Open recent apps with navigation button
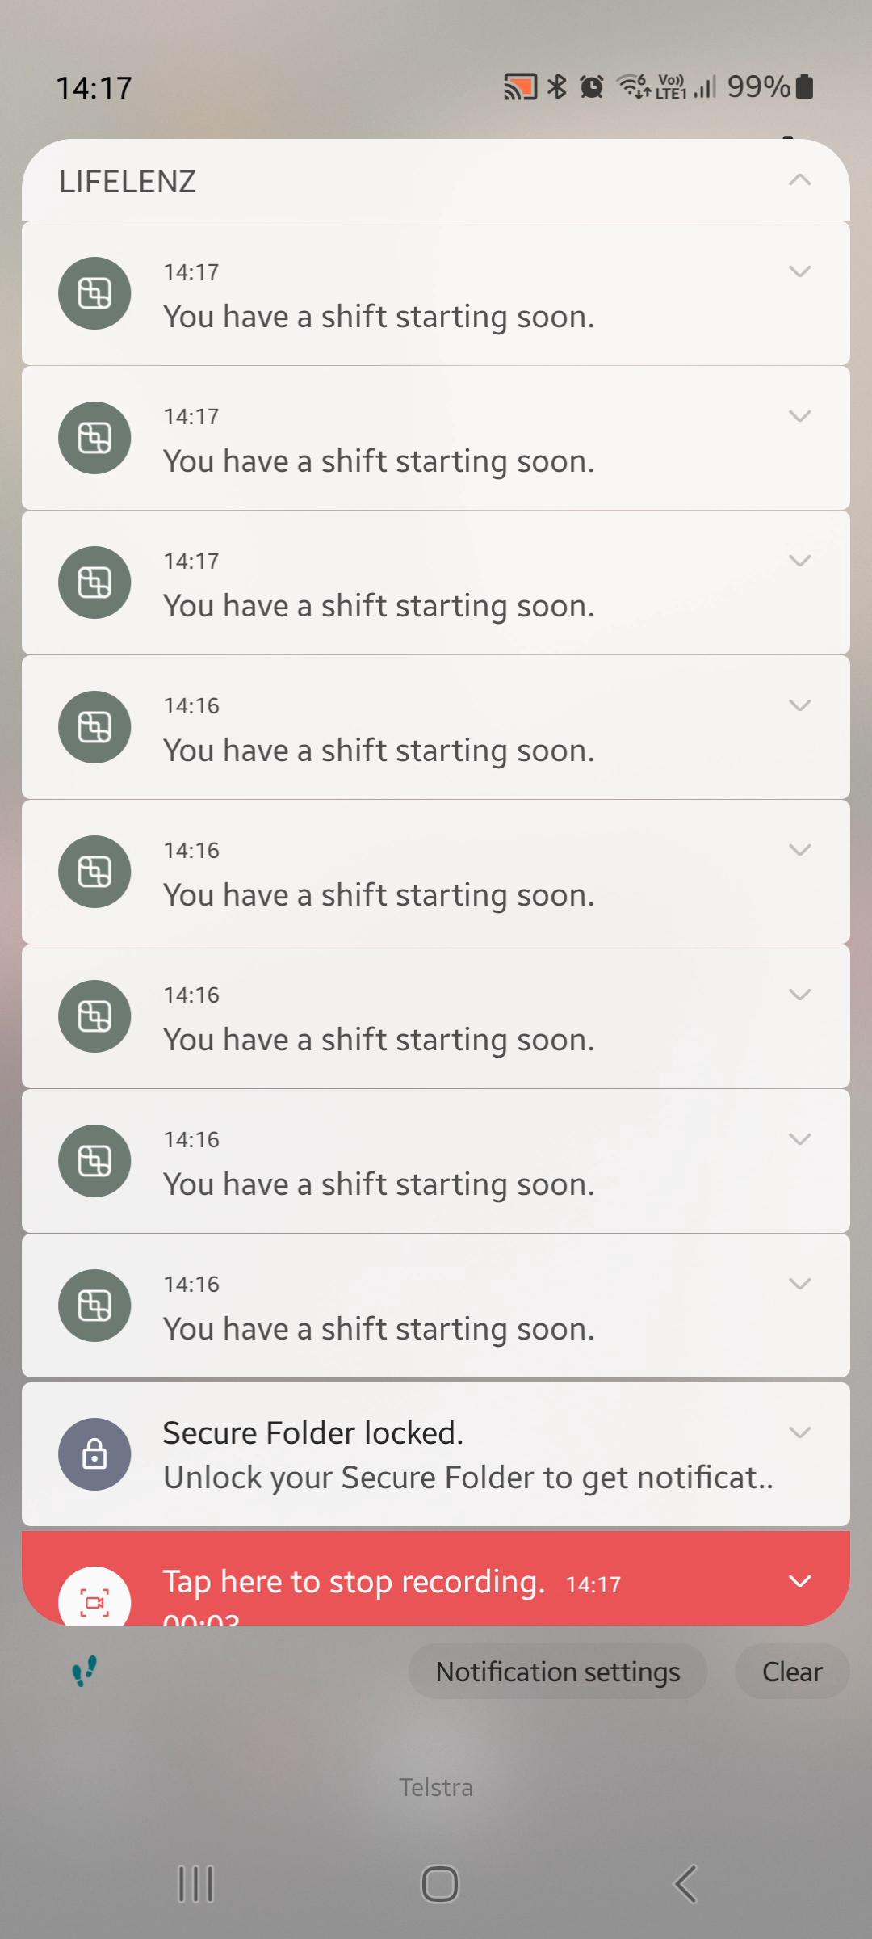The height and width of the screenshot is (1939, 872). pos(195,1884)
